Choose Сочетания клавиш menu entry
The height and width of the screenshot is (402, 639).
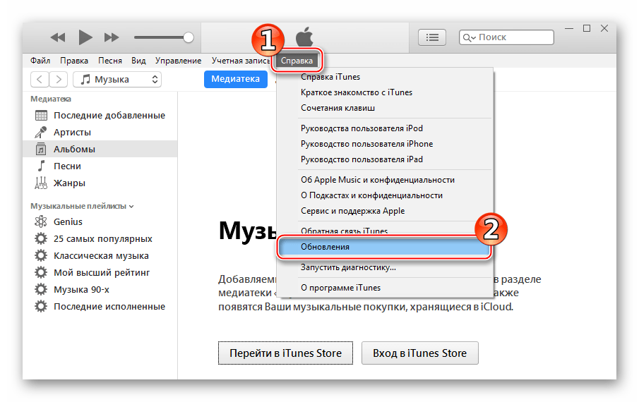click(385, 108)
